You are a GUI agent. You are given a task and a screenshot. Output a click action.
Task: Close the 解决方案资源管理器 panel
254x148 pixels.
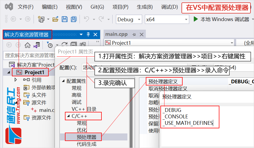[x=95, y=35]
